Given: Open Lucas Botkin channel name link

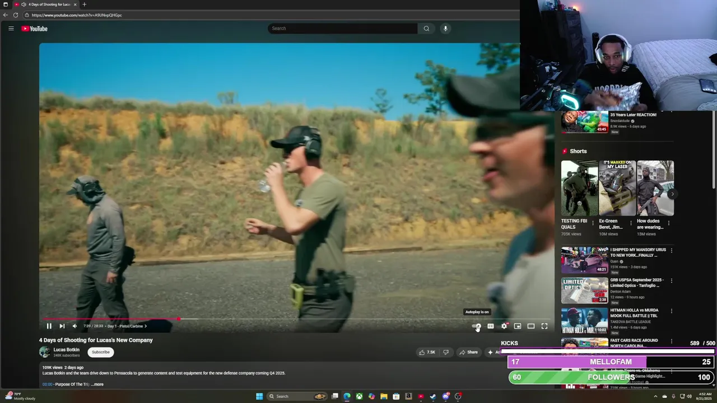Looking at the screenshot, I should coord(66,350).
